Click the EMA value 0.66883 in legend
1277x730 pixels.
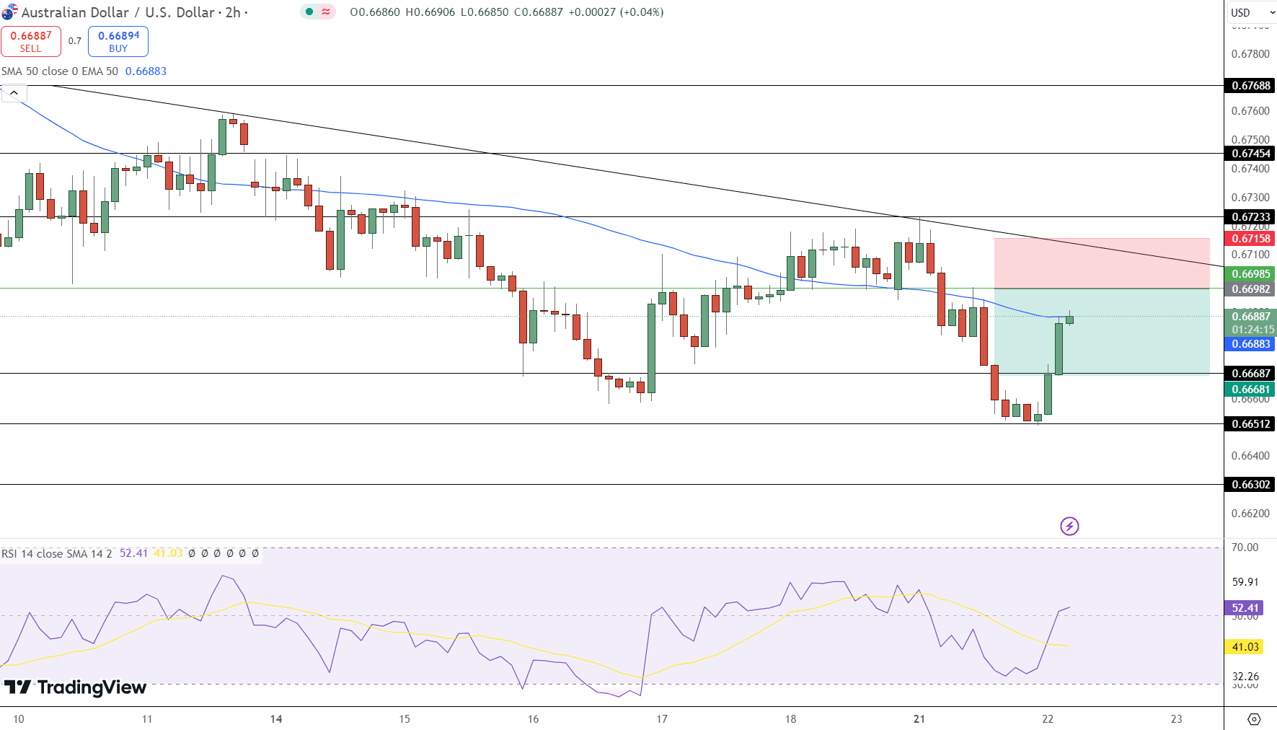click(146, 71)
